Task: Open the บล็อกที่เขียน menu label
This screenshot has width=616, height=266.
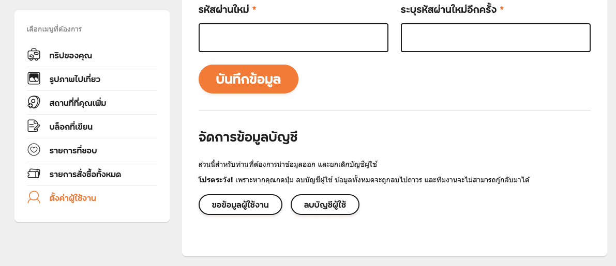Action: (71, 127)
